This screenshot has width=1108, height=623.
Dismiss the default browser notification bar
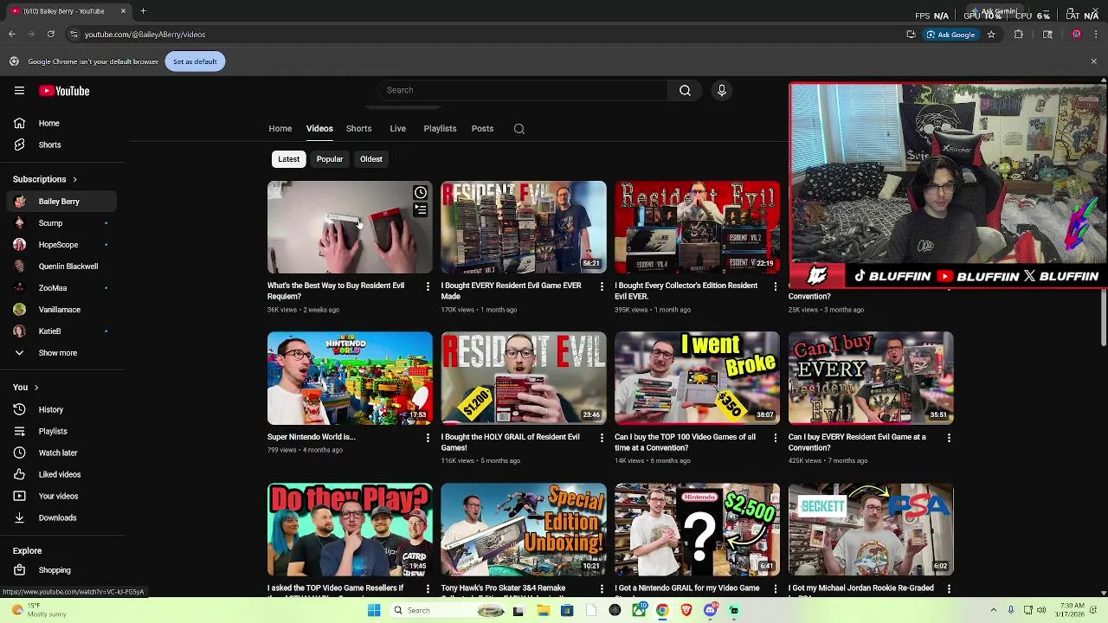click(x=1093, y=61)
